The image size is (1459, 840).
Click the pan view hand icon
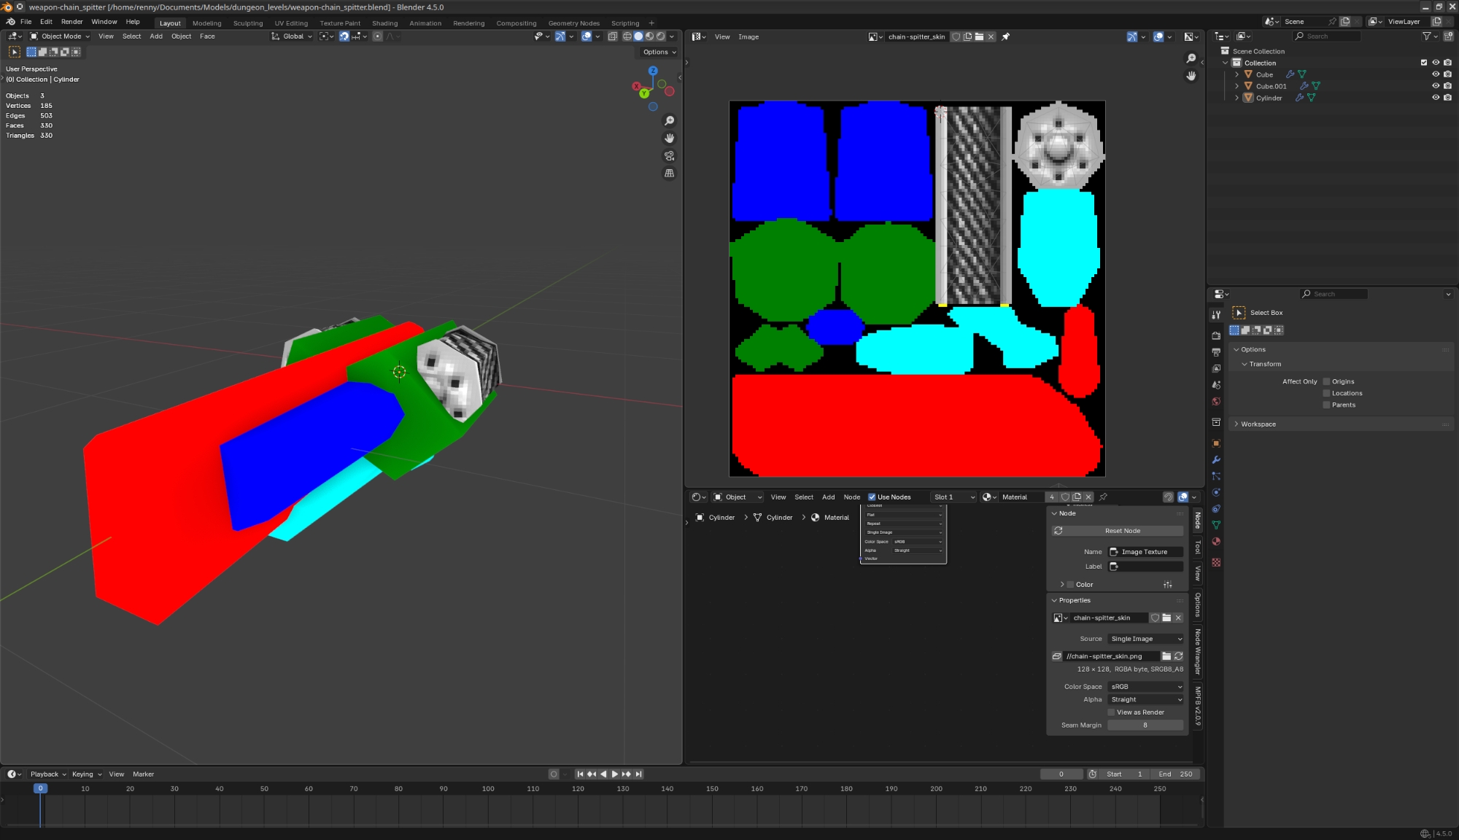[x=669, y=139]
